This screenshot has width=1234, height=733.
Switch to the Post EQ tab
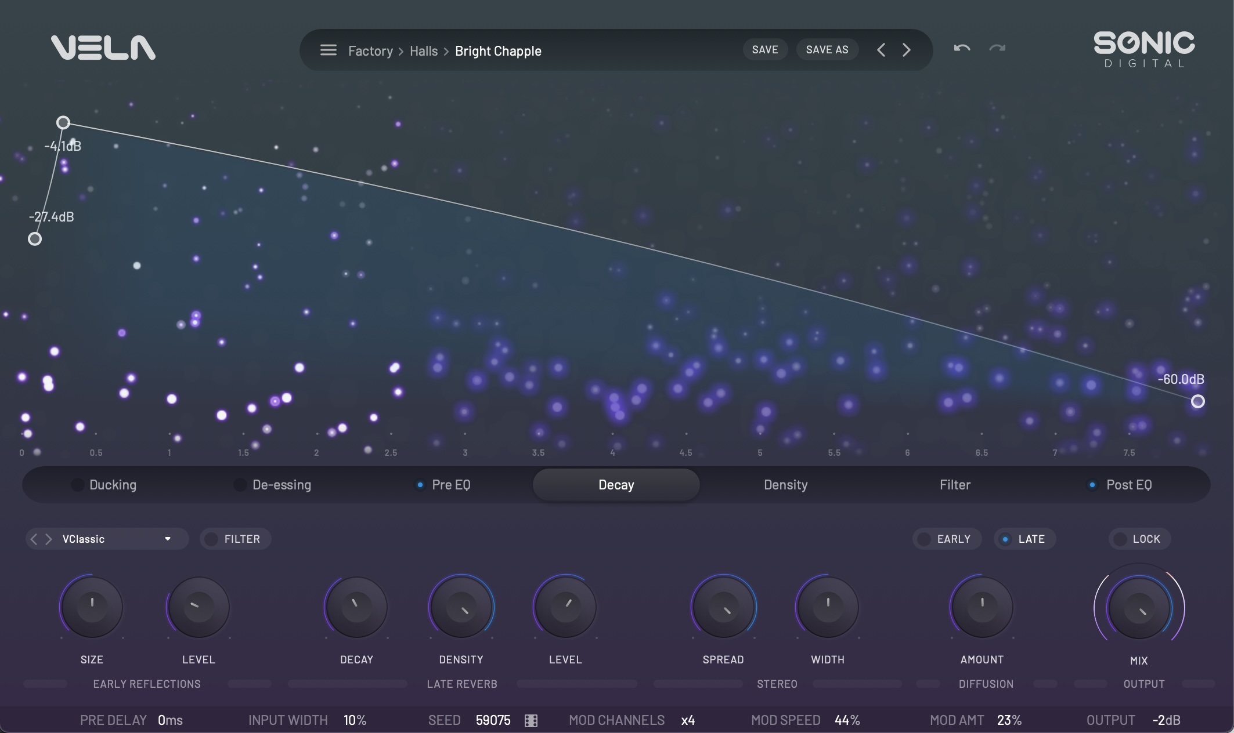tap(1128, 485)
